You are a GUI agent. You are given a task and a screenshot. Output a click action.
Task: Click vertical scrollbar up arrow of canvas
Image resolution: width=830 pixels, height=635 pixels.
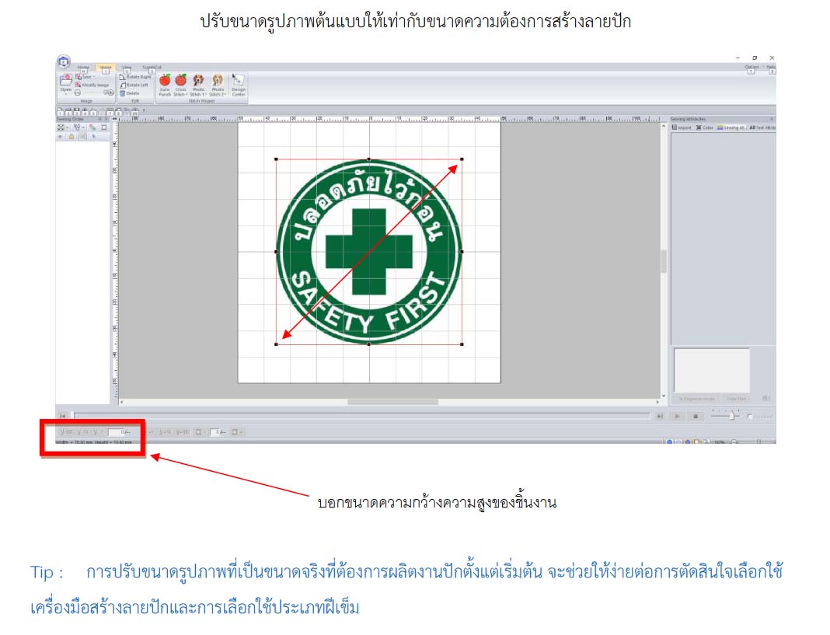click(x=664, y=127)
